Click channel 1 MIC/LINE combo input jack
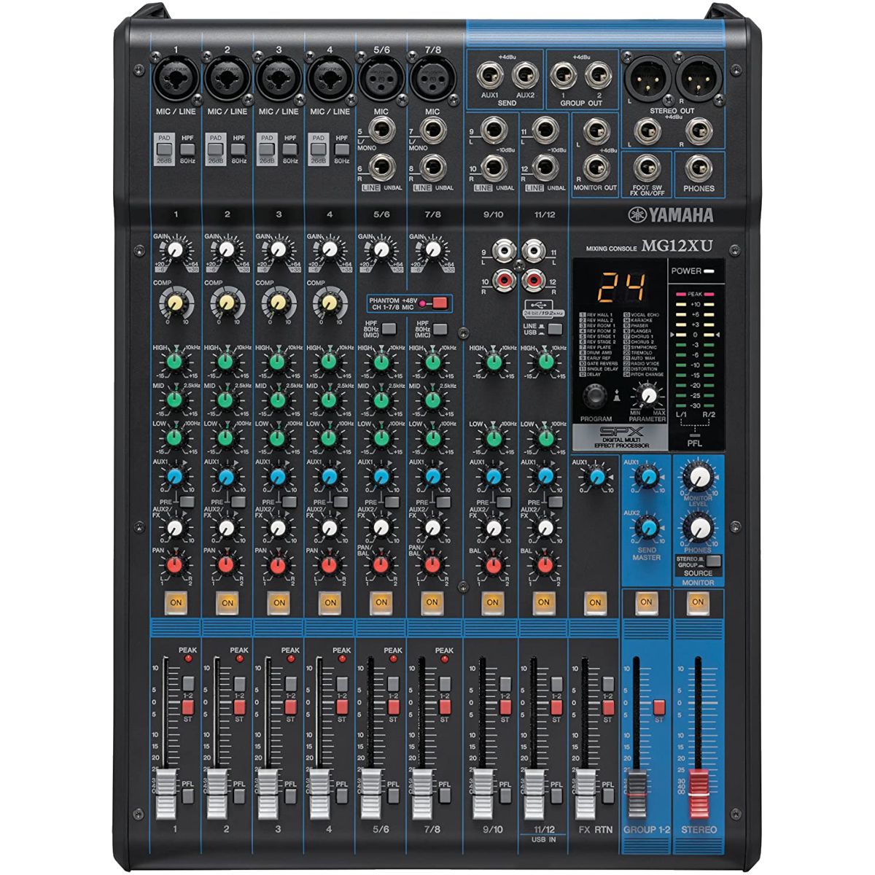The image size is (875, 875). pos(176,79)
